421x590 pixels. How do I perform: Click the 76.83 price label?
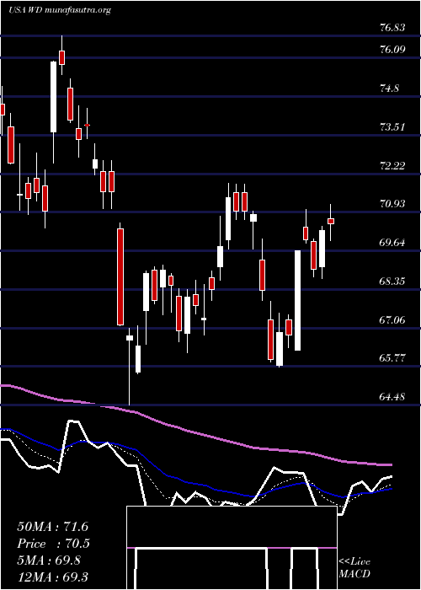point(392,28)
